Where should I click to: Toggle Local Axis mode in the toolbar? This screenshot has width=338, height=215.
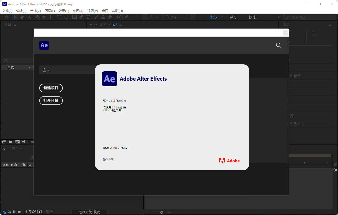coord(145,17)
